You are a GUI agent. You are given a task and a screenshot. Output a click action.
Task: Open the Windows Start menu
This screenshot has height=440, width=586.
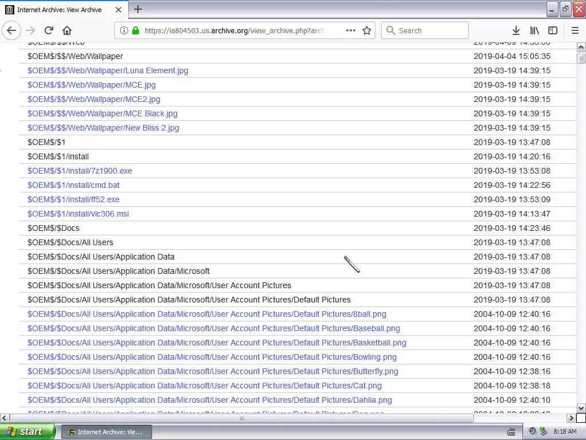[x=27, y=432]
